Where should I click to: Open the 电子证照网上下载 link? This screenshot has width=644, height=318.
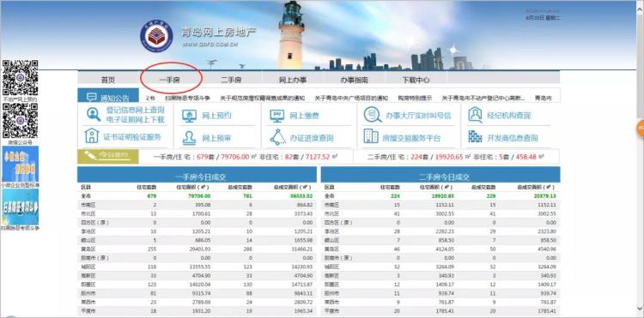(135, 120)
